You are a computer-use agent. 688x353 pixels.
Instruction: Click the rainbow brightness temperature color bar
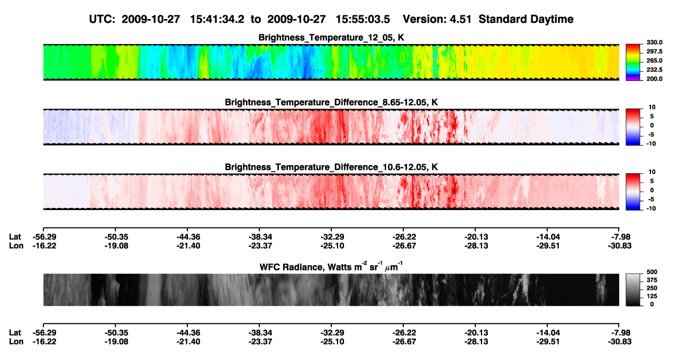click(633, 62)
